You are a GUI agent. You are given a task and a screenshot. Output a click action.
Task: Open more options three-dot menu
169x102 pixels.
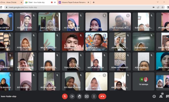coord(94,96)
